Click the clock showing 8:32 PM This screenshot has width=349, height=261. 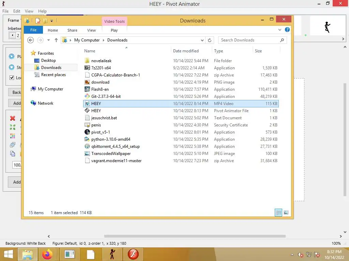pos(334,252)
